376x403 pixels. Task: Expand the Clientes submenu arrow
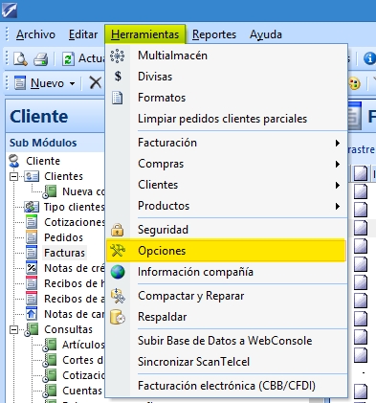[338, 185]
